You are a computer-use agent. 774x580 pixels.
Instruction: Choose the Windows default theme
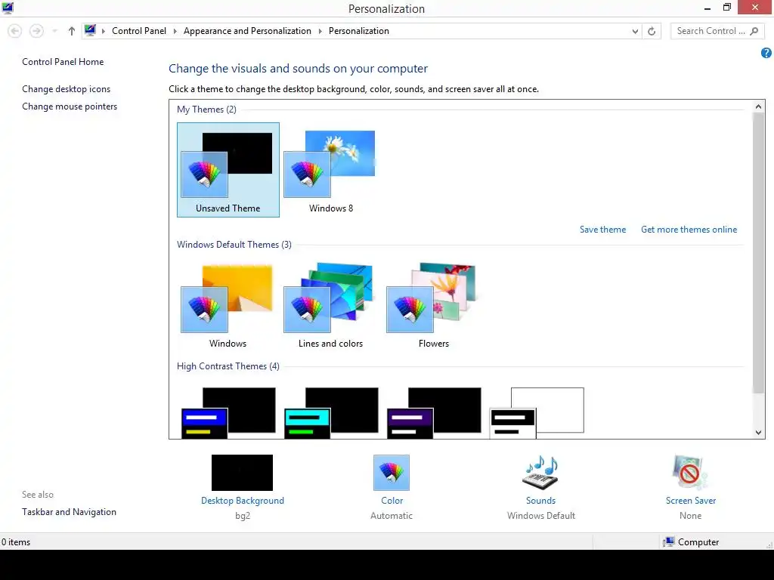pos(228,306)
